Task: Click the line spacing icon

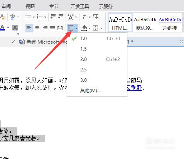Action: (71, 28)
